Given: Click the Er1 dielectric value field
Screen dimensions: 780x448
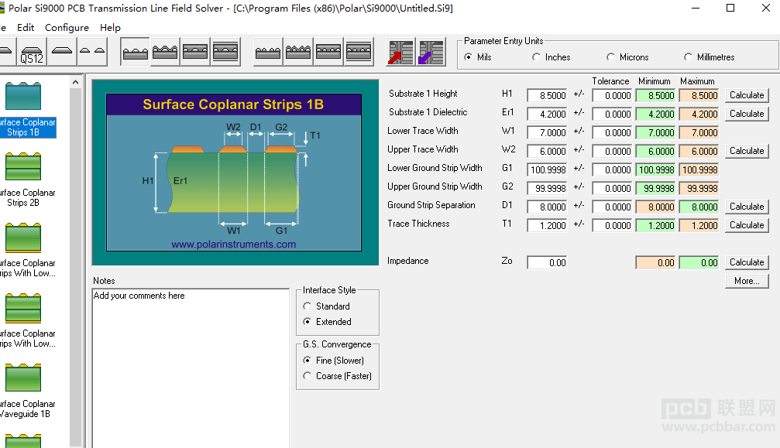Looking at the screenshot, I should 547,115.
